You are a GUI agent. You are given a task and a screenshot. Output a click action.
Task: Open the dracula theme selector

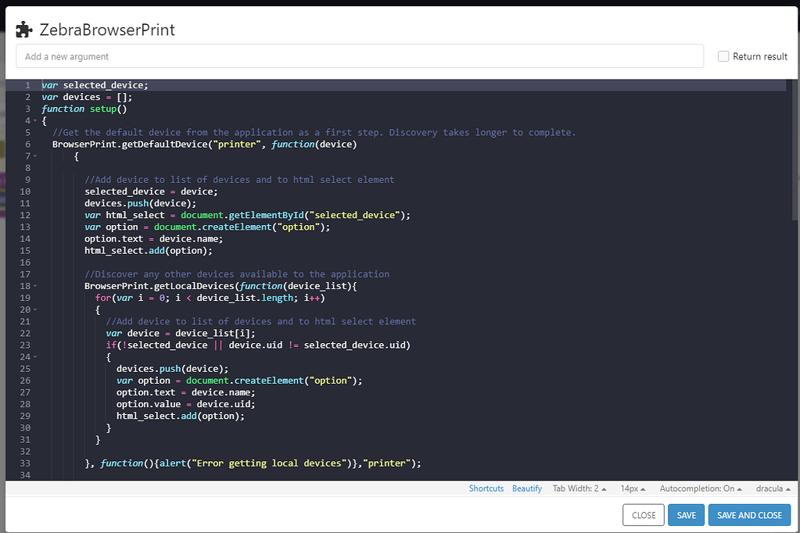(773, 488)
